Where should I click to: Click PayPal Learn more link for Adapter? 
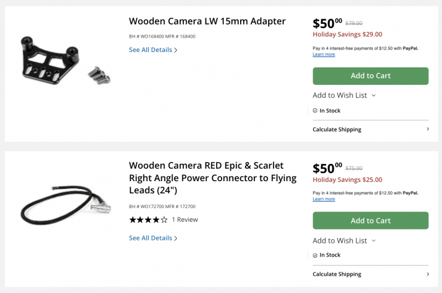(x=324, y=54)
